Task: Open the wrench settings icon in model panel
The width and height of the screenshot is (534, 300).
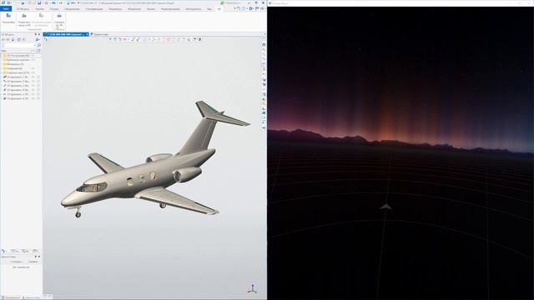Action: point(38,39)
